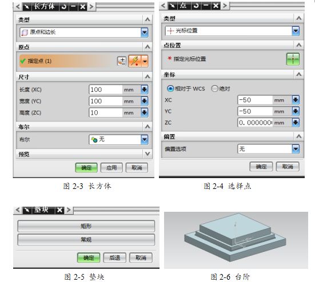Close the 垫块 dialog with X

tap(59, 210)
